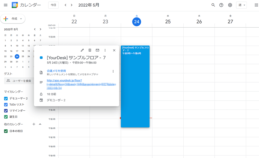
Task: Select day 31 in mini calendar
Action: [x=17, y=62]
